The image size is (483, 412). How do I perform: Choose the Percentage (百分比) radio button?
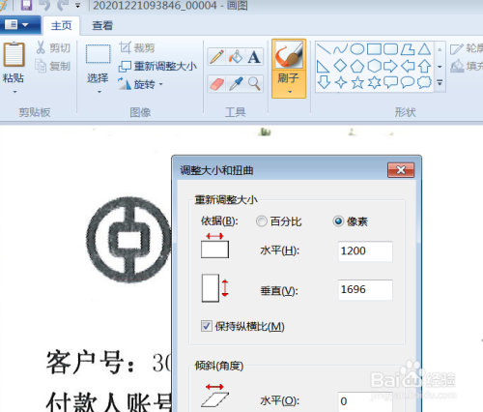point(261,221)
